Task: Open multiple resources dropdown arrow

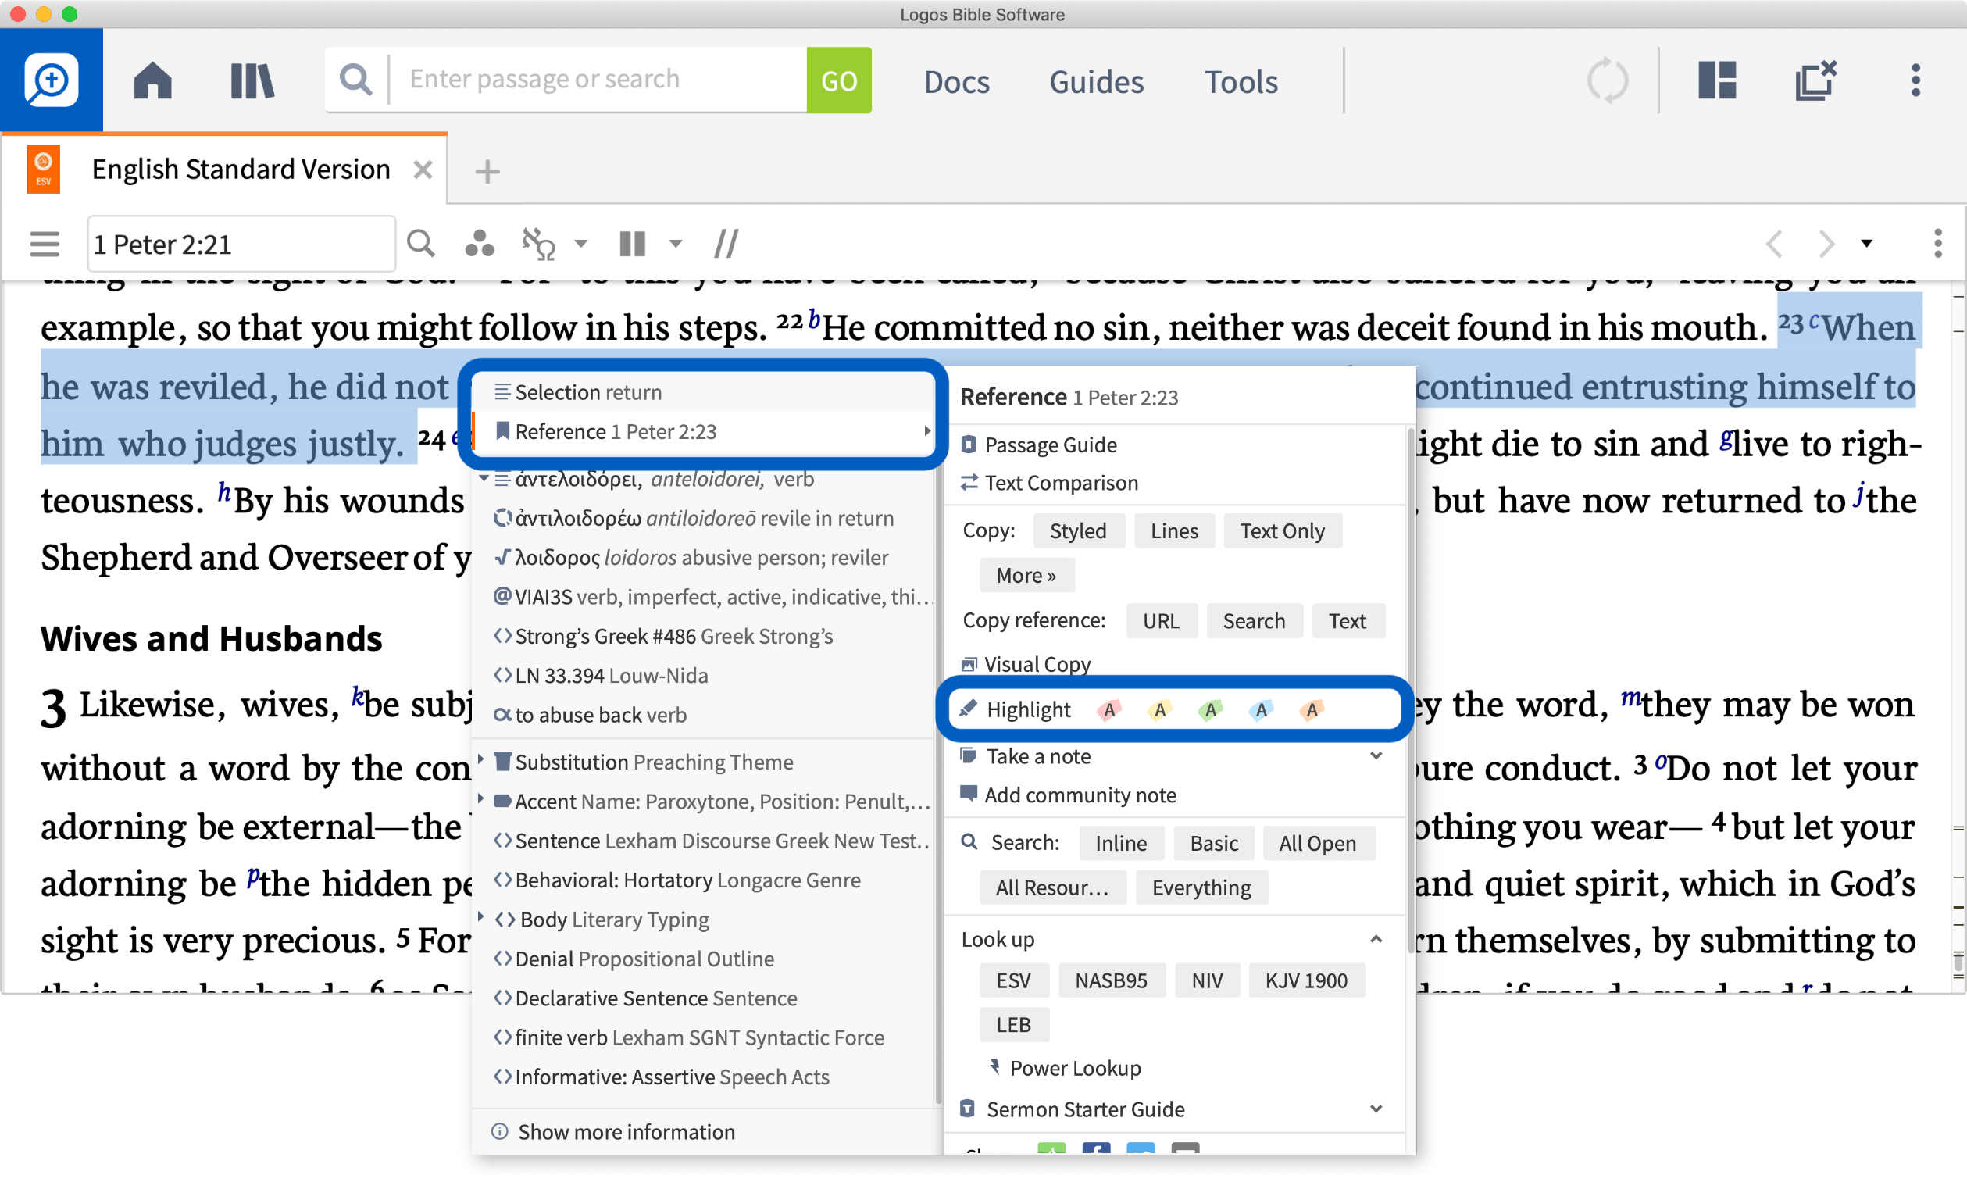Action: [675, 244]
